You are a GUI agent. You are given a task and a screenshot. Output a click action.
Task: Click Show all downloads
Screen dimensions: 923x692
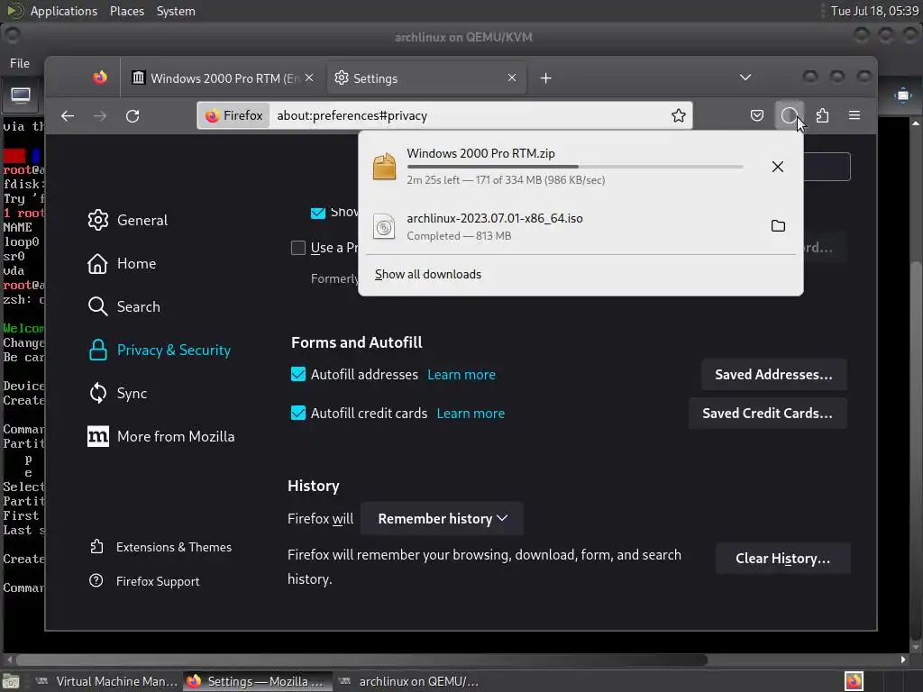[x=428, y=274]
